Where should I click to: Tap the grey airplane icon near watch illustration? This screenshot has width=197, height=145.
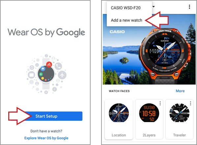tap(62, 75)
